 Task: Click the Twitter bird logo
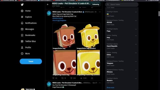coord(22,4)
